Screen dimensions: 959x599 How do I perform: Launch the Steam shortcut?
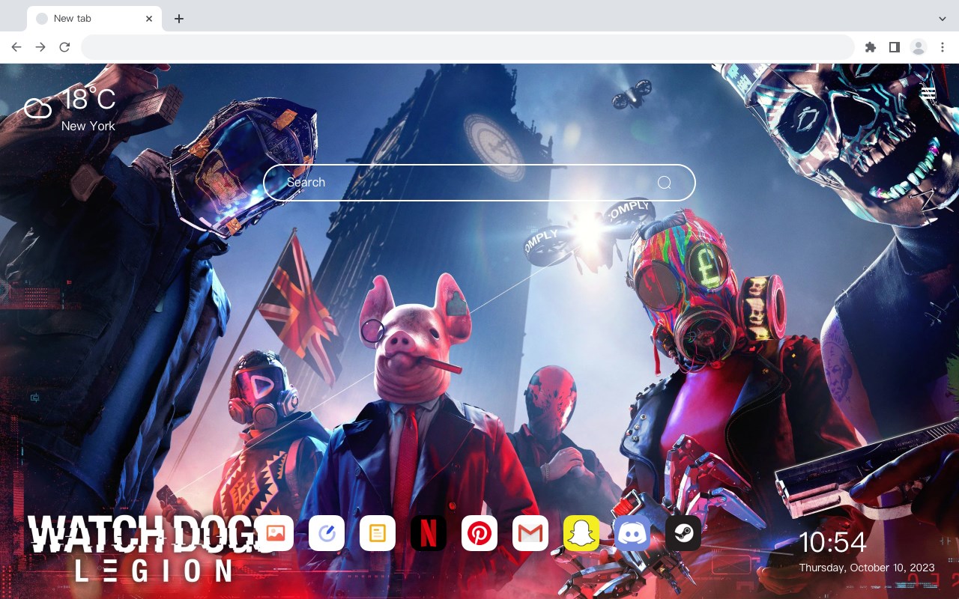[x=683, y=533]
